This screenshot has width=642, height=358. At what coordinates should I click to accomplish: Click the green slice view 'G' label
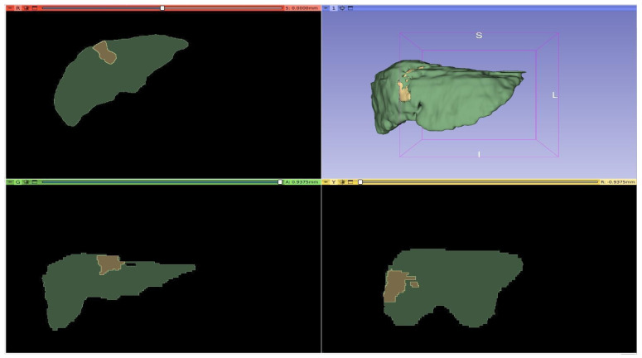point(17,181)
